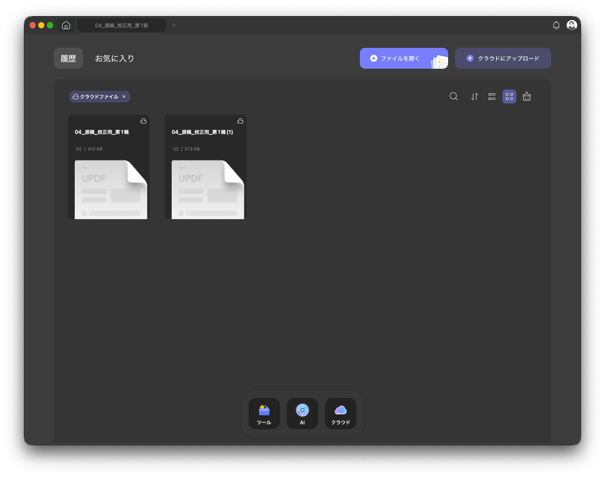Select the クラウドファイル filter label
The height and width of the screenshot is (477, 605).
[99, 97]
